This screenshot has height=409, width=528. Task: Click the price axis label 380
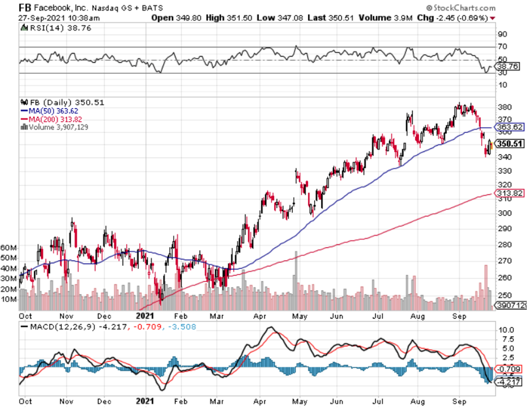point(505,107)
